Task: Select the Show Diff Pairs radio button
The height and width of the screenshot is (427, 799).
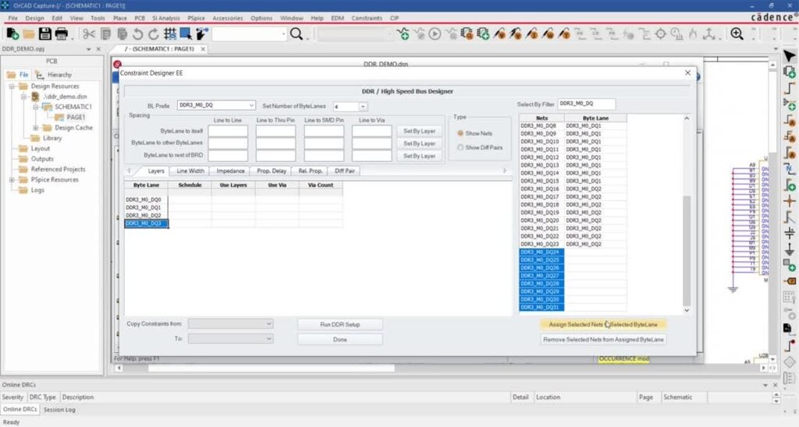Action: 460,147
